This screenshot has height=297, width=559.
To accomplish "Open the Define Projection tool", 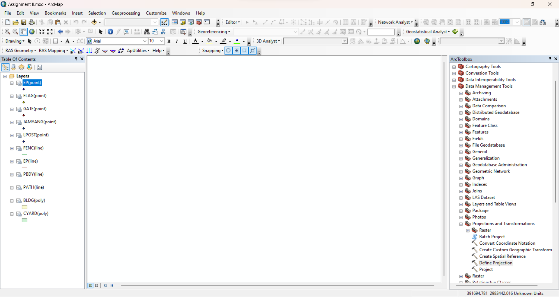I will coord(496,263).
